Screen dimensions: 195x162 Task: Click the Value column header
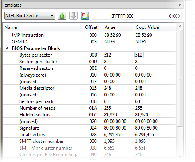tap(118, 27)
